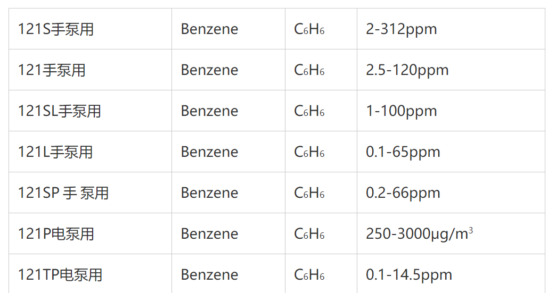Viewport: 548px width, 293px height.
Task: Click the 121S手泵用 cell
Action: 56,29
